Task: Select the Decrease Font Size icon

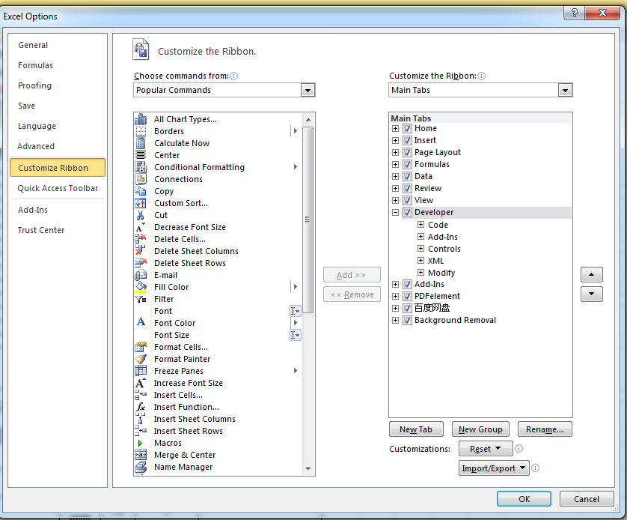Action: [141, 227]
